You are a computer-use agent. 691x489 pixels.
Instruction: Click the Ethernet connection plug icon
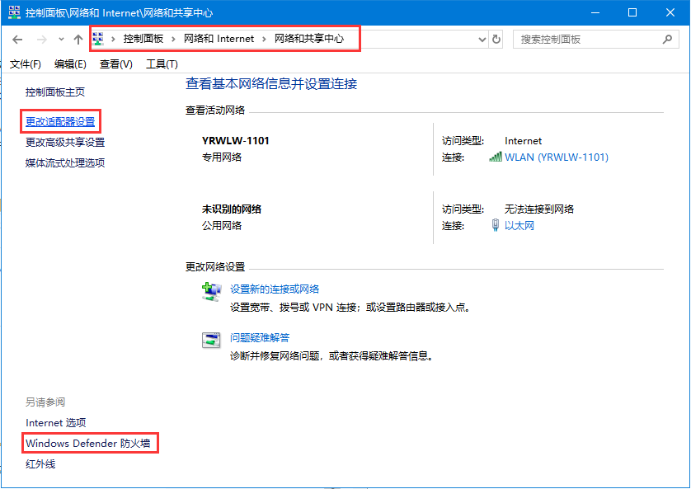pos(495,225)
